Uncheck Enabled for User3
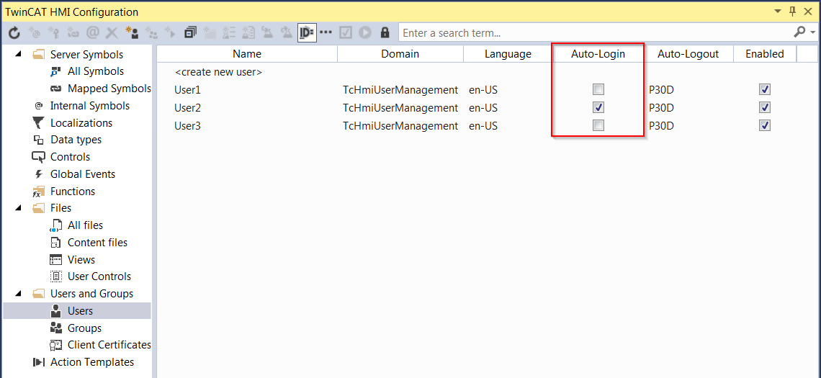This screenshot has width=821, height=378. 764,125
